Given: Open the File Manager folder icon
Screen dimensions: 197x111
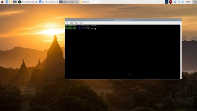Looking at the screenshot, I should coord(11,2).
